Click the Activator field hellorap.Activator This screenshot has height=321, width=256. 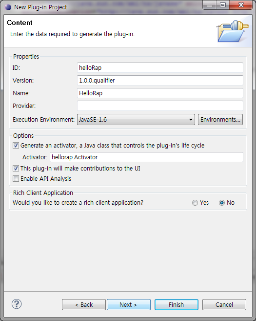coord(146,157)
